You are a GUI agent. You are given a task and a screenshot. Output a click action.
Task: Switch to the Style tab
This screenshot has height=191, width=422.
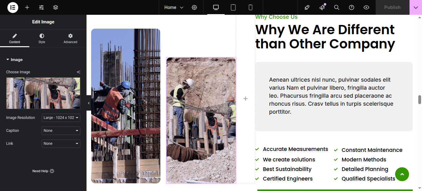tap(42, 39)
